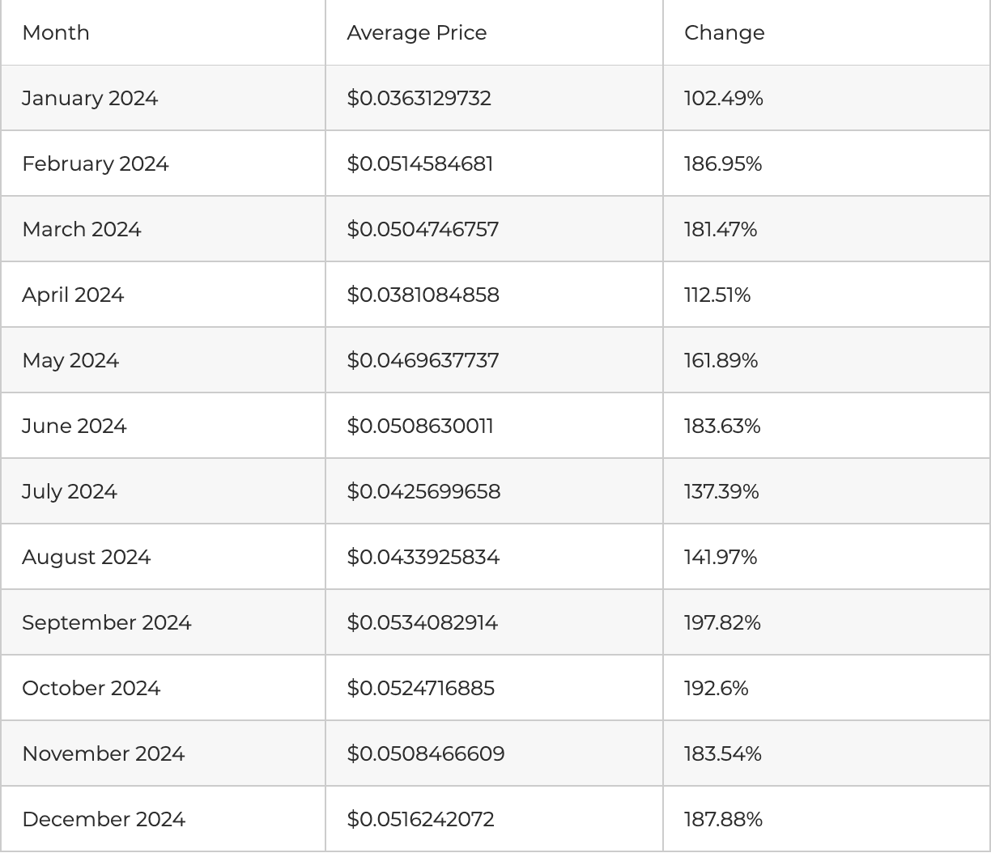Select the January 2024 cell
Viewport: 991px width, 853px height.
pyautogui.click(x=90, y=98)
